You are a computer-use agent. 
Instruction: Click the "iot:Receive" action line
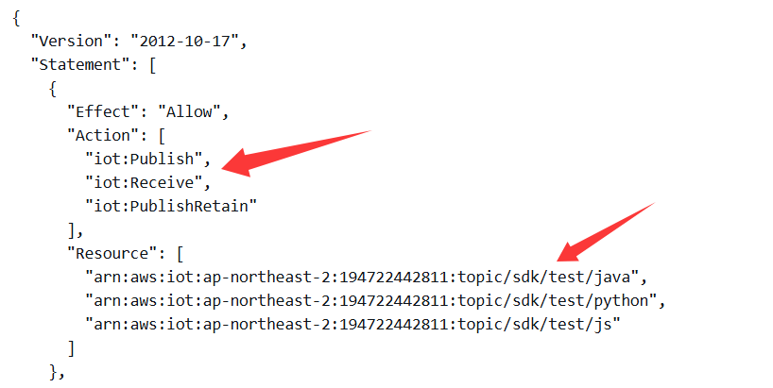tap(148, 183)
